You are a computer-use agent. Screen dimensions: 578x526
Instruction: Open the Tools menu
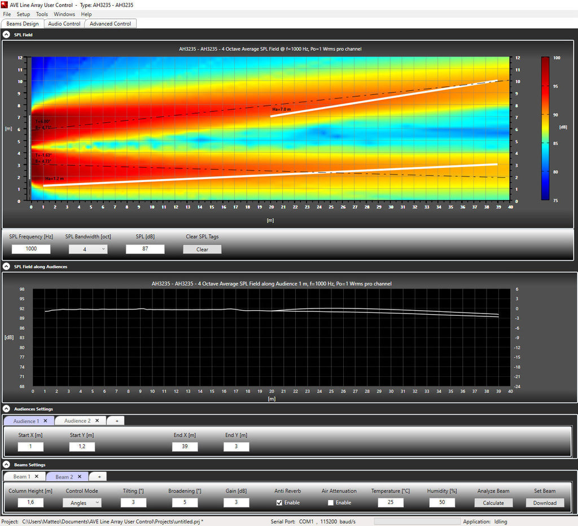point(42,14)
